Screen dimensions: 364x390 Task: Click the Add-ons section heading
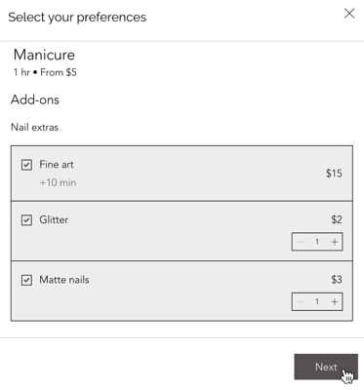coord(35,99)
